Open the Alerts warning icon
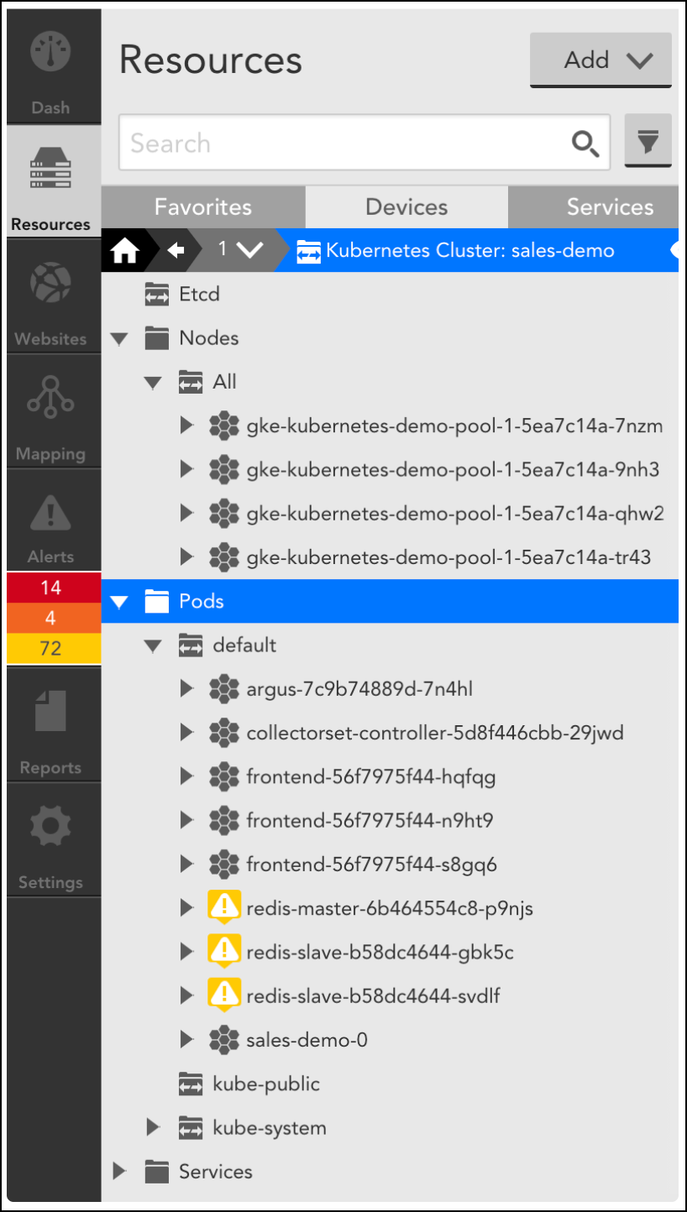 51,514
